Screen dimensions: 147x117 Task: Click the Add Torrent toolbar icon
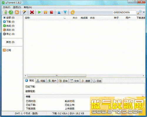point(5,12)
